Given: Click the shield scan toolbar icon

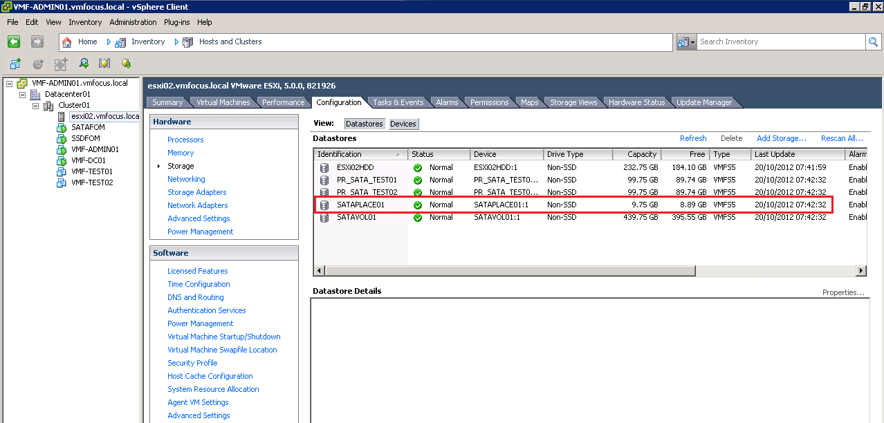Looking at the screenshot, I should 104,64.
